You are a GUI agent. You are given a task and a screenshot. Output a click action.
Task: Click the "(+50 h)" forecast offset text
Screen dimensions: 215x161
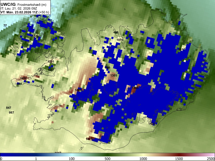pyautogui.click(x=44, y=12)
